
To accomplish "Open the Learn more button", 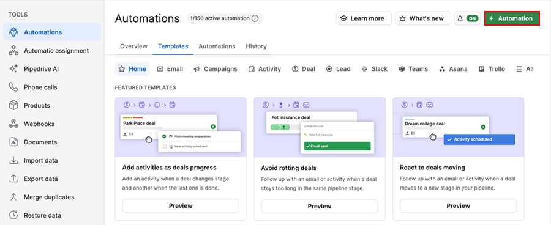I will tap(364, 18).
